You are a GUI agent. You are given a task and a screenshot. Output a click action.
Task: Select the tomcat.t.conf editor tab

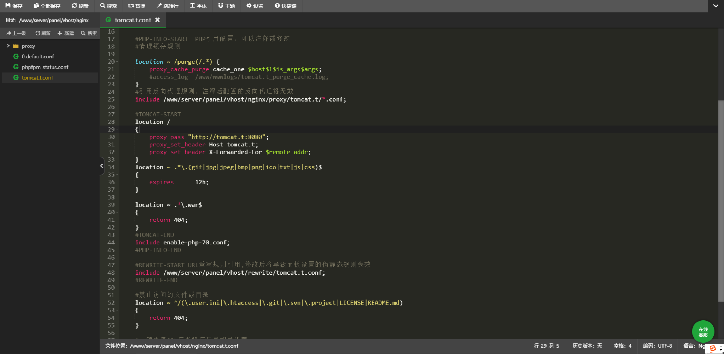[x=133, y=20]
